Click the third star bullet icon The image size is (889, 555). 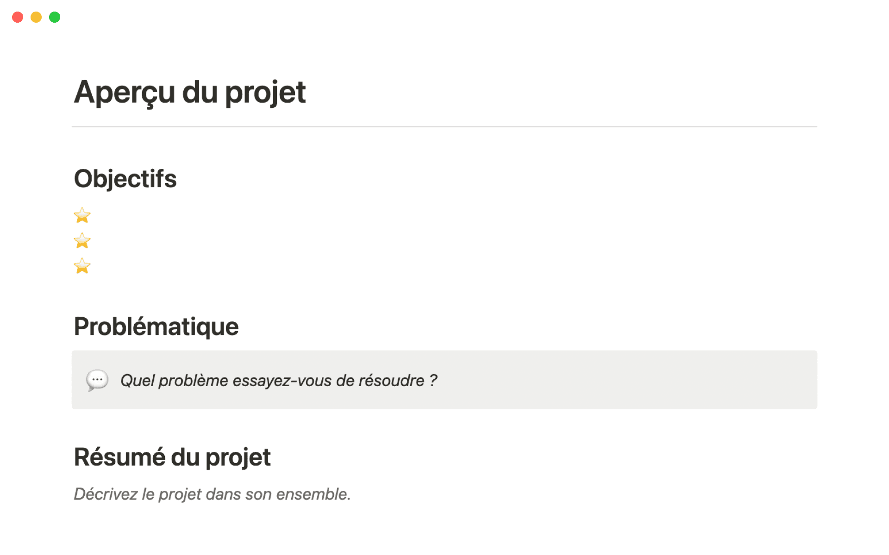pyautogui.click(x=81, y=266)
